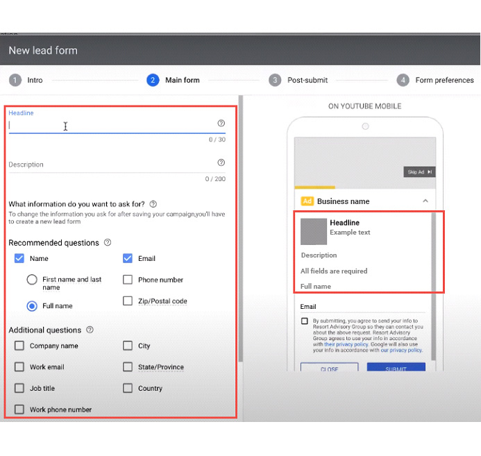This screenshot has width=481, height=456.
Task: Click the 'ON YOUTUBE MOBILE' preview label
Action: (x=364, y=106)
